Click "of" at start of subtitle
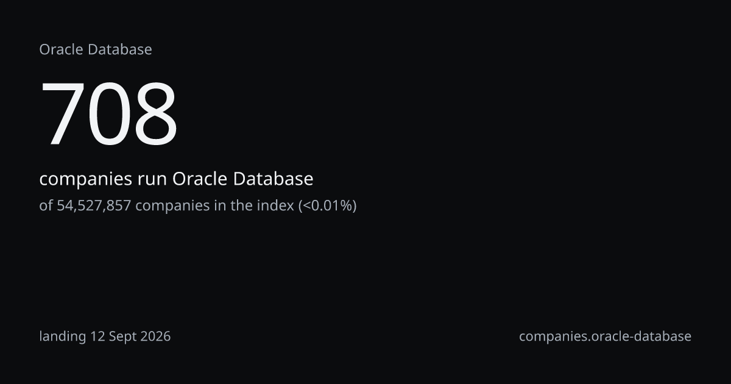The height and width of the screenshot is (384, 731). [x=46, y=205]
